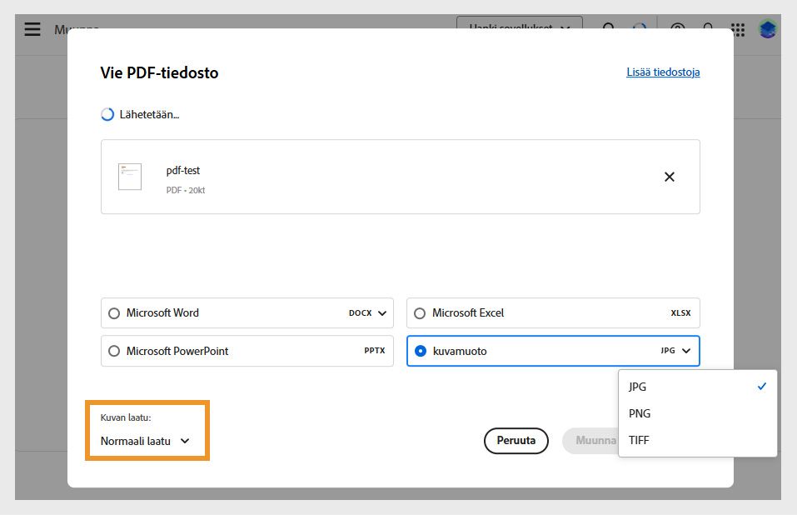This screenshot has height=515, width=797.
Task: Expand the DOCX format dropdown
Action: tap(370, 313)
